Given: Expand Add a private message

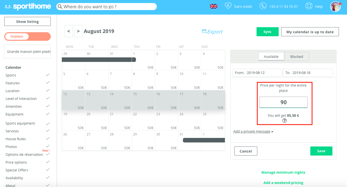Looking at the screenshot, I should click(253, 131).
